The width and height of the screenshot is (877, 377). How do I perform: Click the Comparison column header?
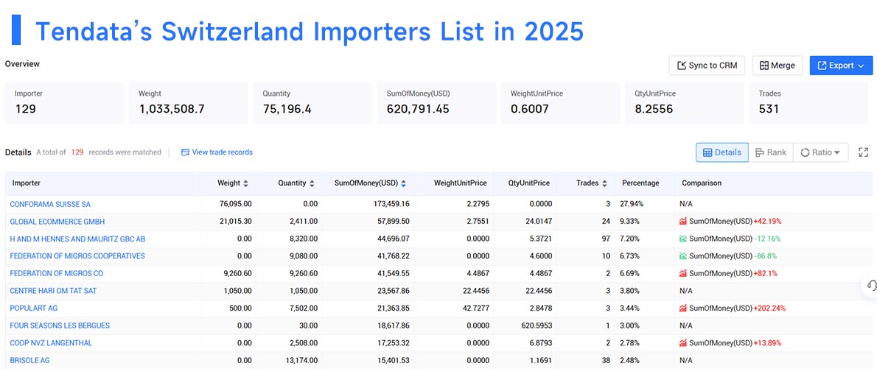tap(702, 183)
